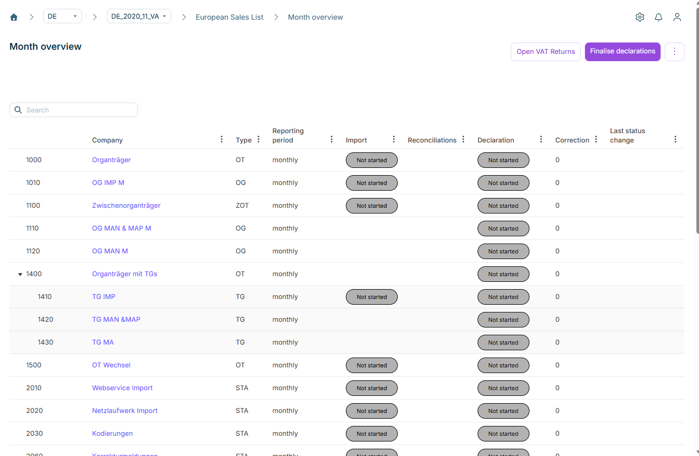
Task: Open the DE_2020_11_VA period dropdown
Action: pos(139,17)
